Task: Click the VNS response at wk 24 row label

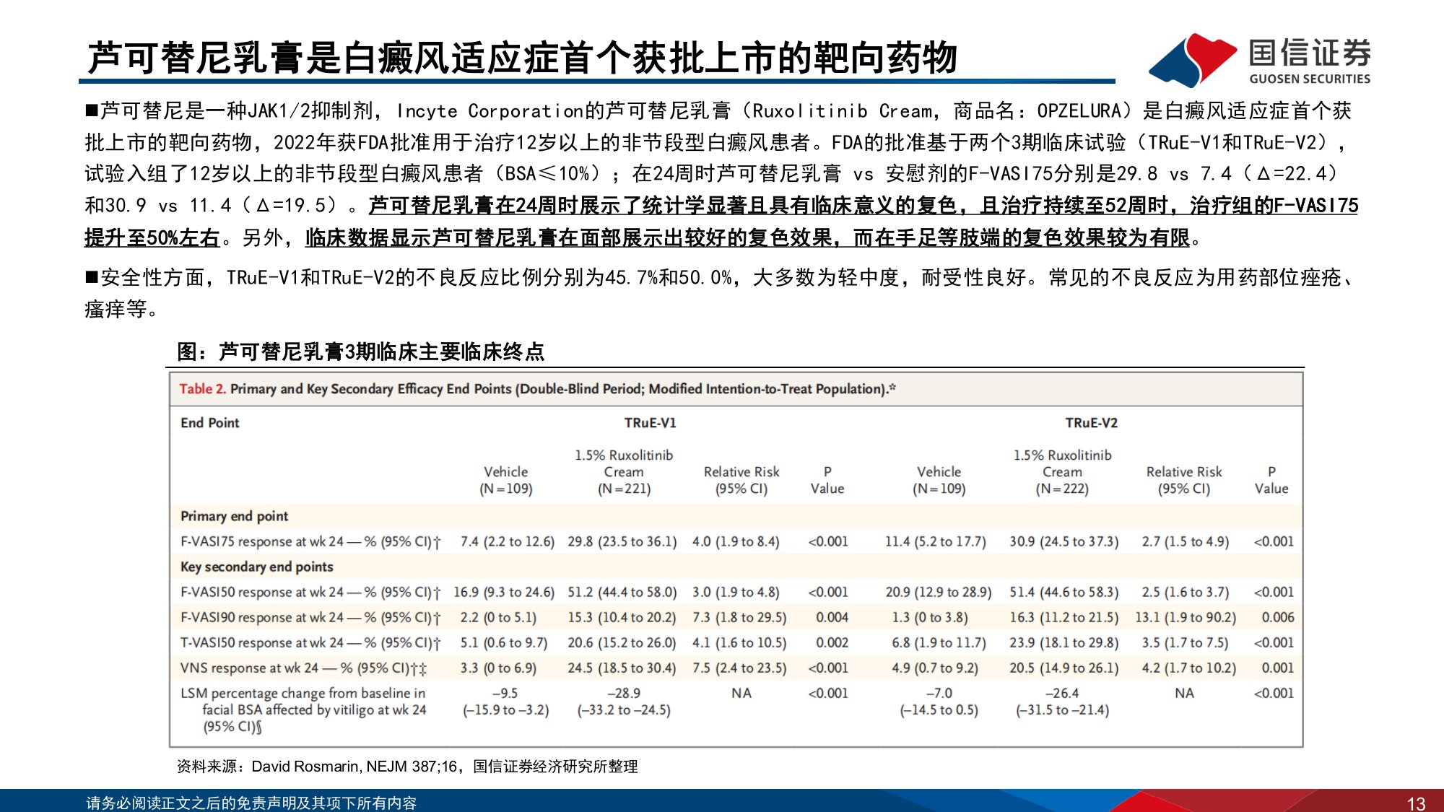Action: 303,668
